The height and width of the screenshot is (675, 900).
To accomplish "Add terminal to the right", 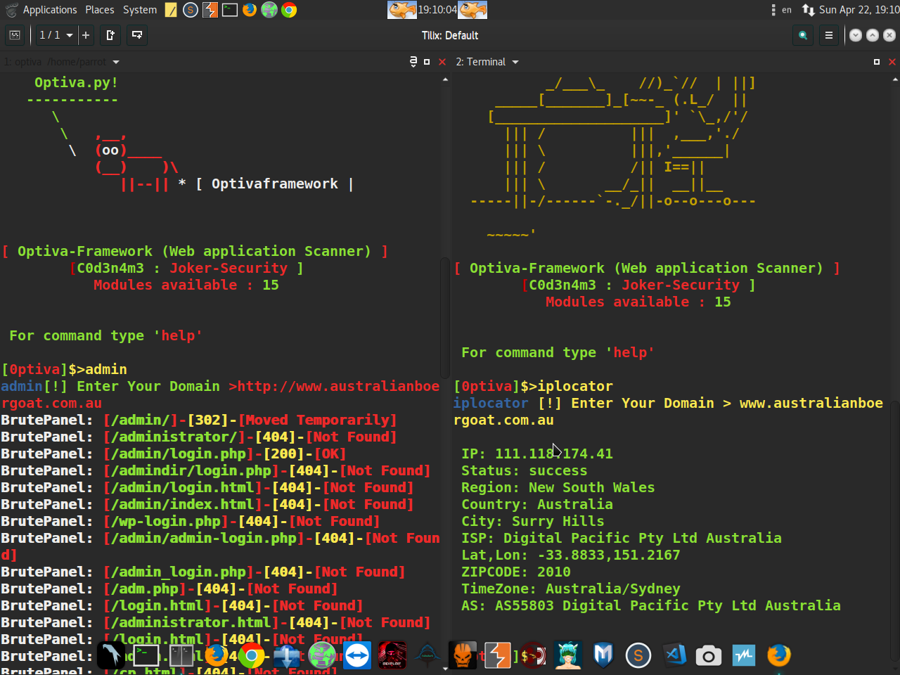I will [x=110, y=35].
